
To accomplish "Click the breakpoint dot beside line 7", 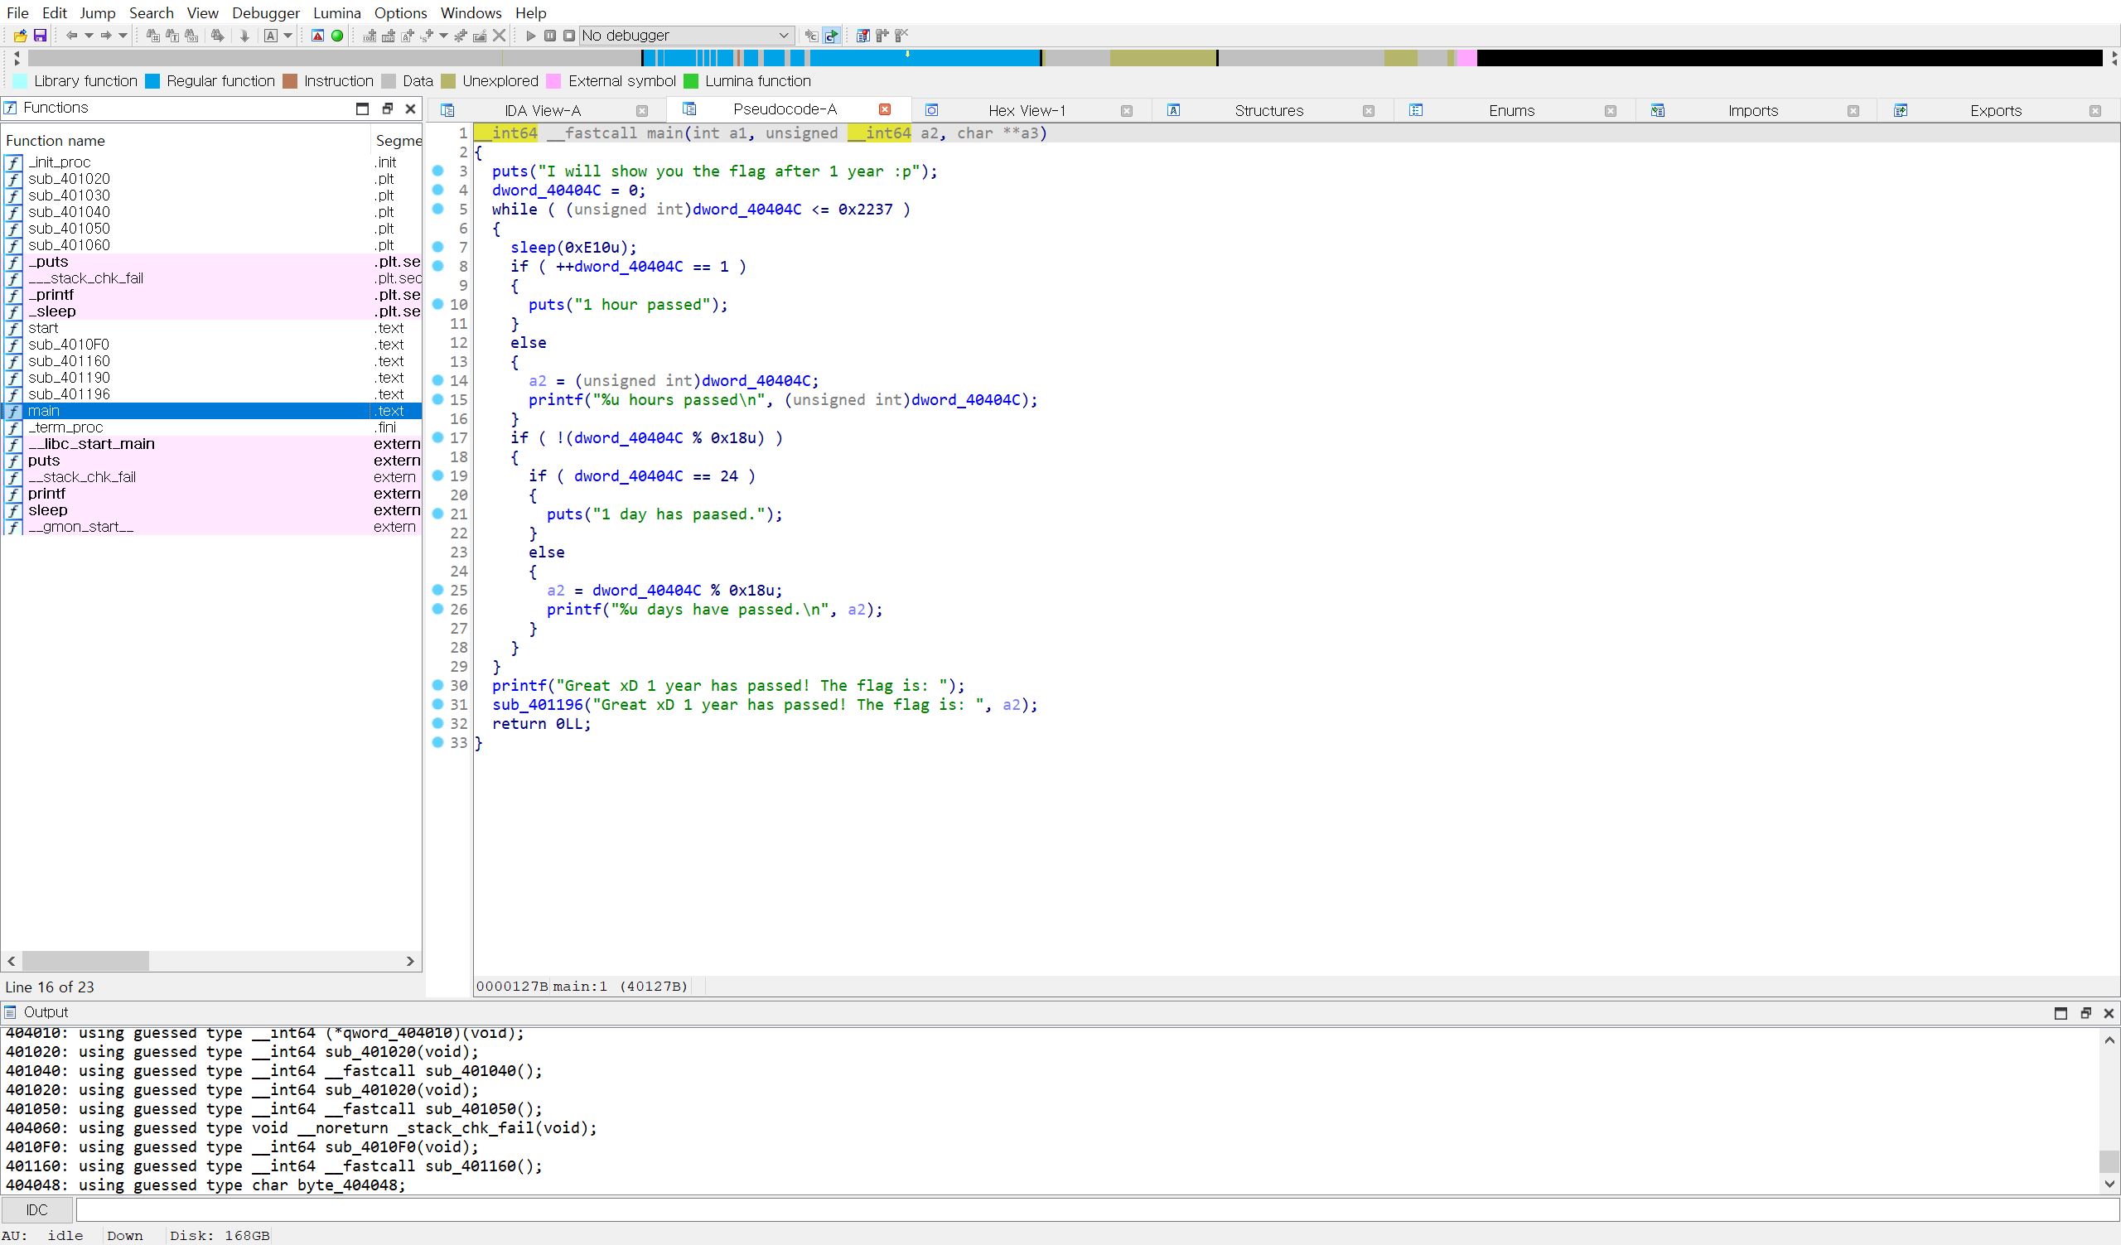I will point(437,248).
